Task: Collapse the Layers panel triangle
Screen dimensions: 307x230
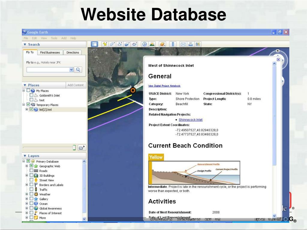Action: pos(25,156)
